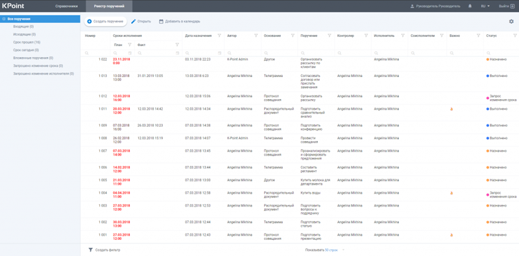Image resolution: width=519 pixels, height=256 pixels.
Task: Open filter funnel for Основание column
Action: (x=293, y=36)
